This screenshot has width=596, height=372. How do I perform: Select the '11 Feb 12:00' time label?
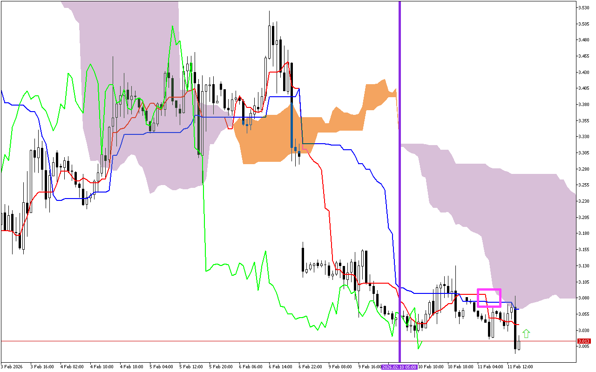520,366
